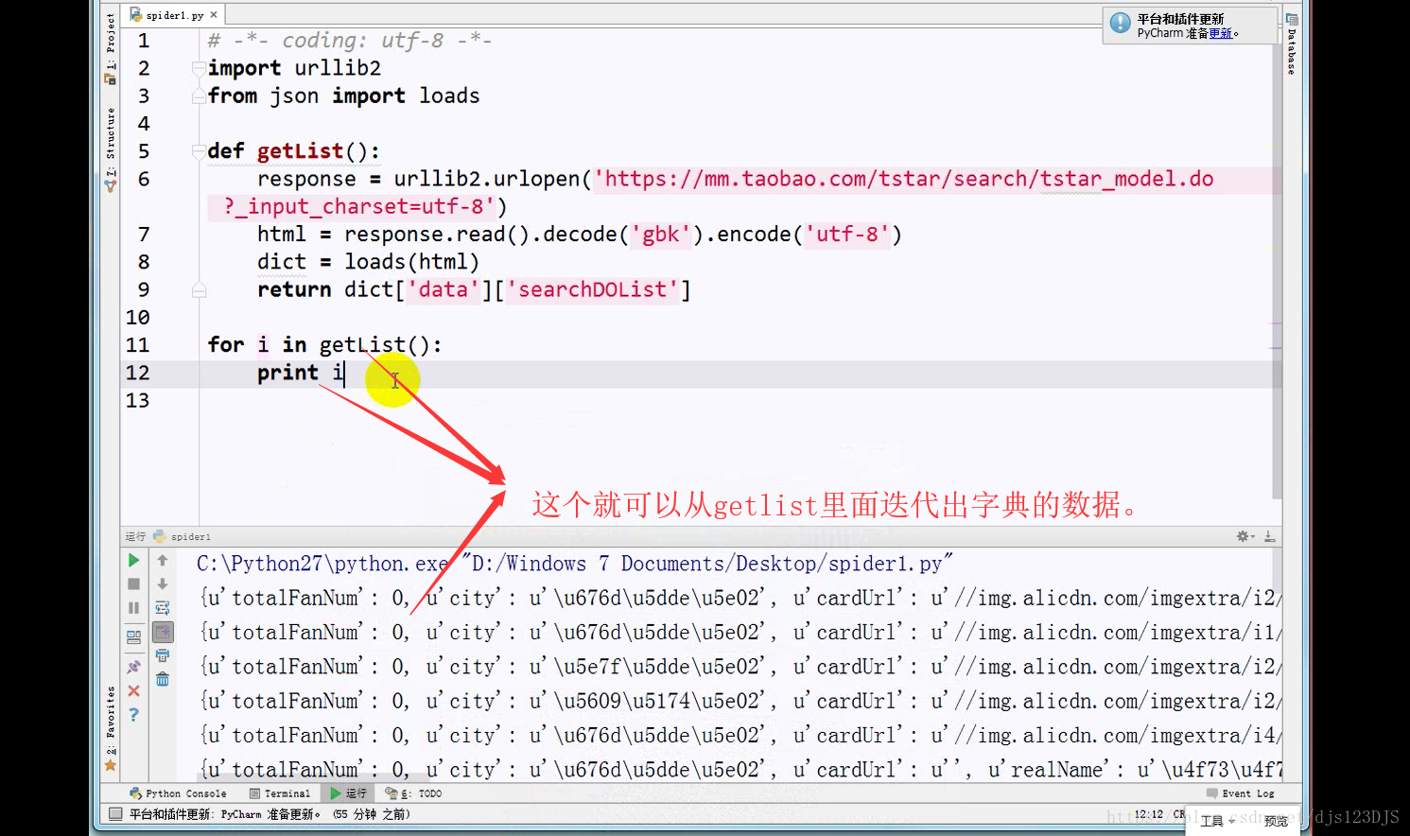Click line number 12 in the gutter

pyautogui.click(x=138, y=373)
